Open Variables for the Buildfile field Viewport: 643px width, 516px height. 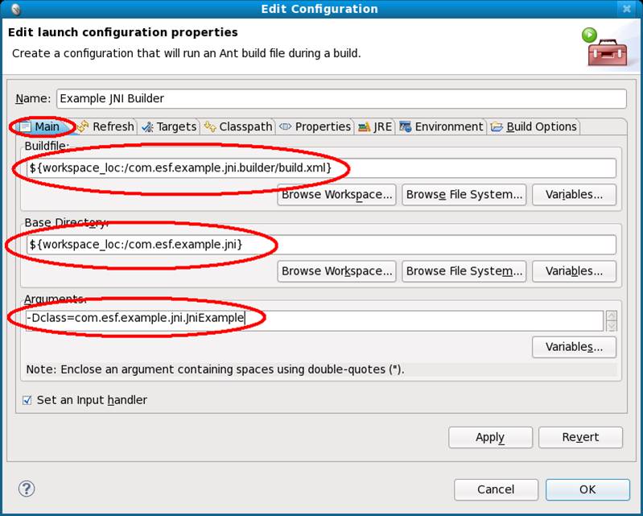coord(574,195)
